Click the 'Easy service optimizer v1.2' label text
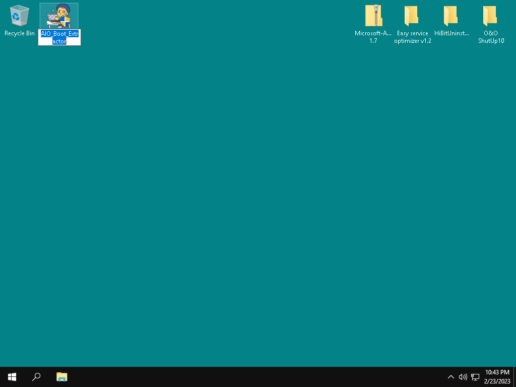The height and width of the screenshot is (387, 516). coord(412,37)
